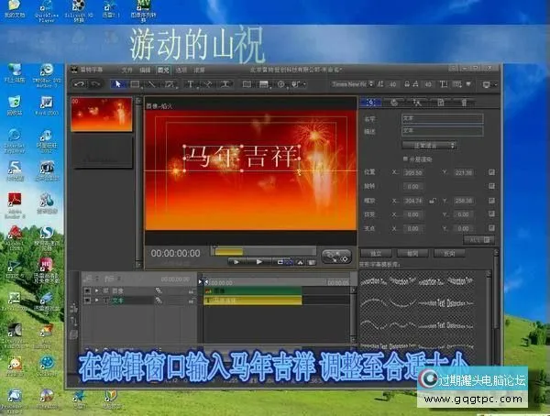
Task: Click the preview progress bar under canvas
Action: tap(265, 251)
